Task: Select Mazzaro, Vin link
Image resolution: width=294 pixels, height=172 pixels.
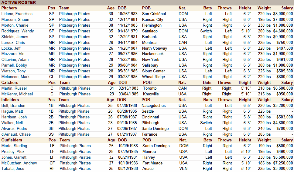Action: pyautogui.click(x=13, y=54)
